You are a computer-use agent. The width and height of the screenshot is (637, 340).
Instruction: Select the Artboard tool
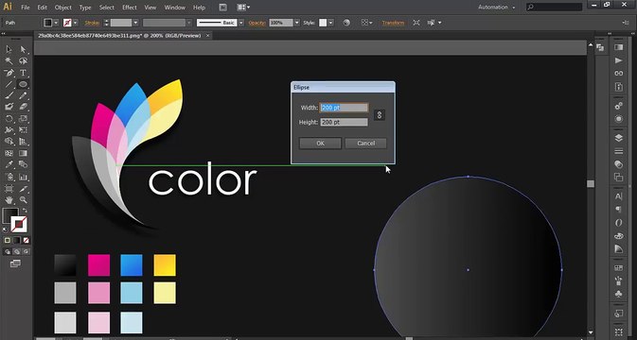(x=9, y=189)
